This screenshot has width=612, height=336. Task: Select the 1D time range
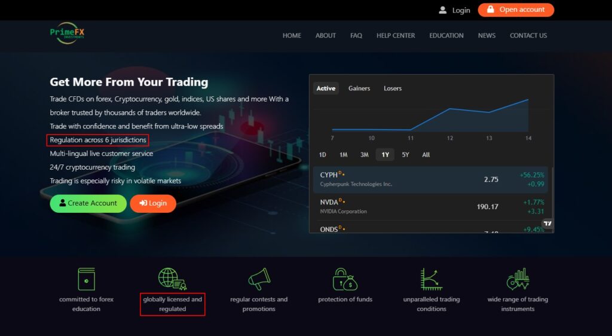click(x=322, y=154)
